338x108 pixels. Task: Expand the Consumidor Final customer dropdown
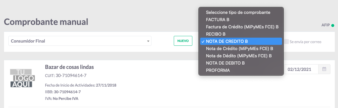[80, 41]
